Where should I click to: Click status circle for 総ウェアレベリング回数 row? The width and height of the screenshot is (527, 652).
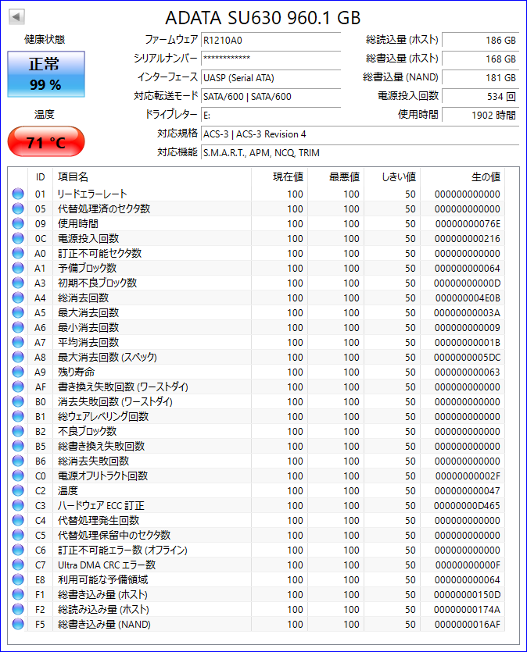click(x=18, y=416)
